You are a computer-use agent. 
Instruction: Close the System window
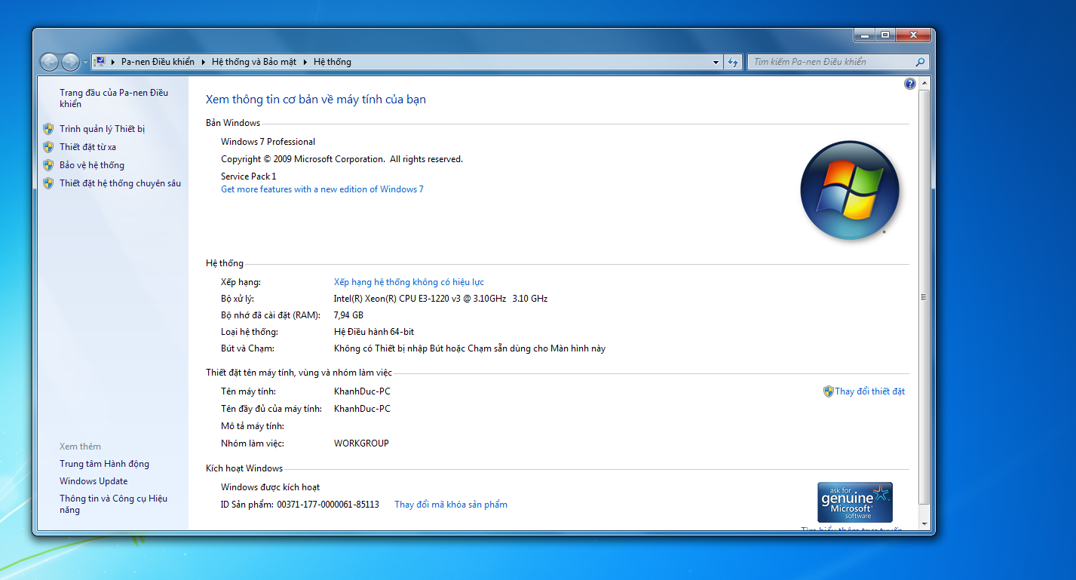coord(913,35)
